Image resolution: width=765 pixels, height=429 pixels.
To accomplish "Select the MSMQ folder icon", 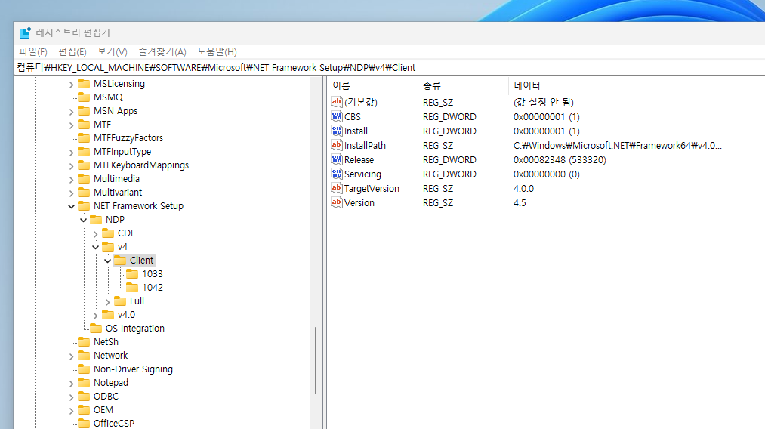I will [x=84, y=97].
